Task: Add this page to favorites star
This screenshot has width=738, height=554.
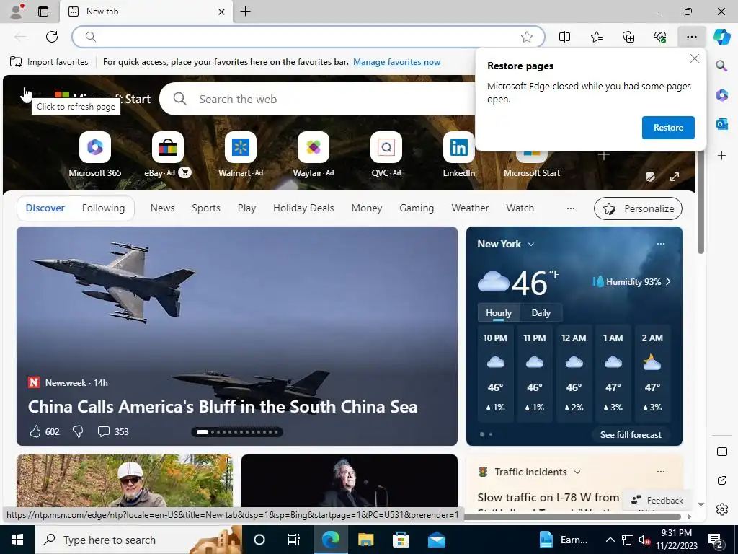Action: click(527, 37)
